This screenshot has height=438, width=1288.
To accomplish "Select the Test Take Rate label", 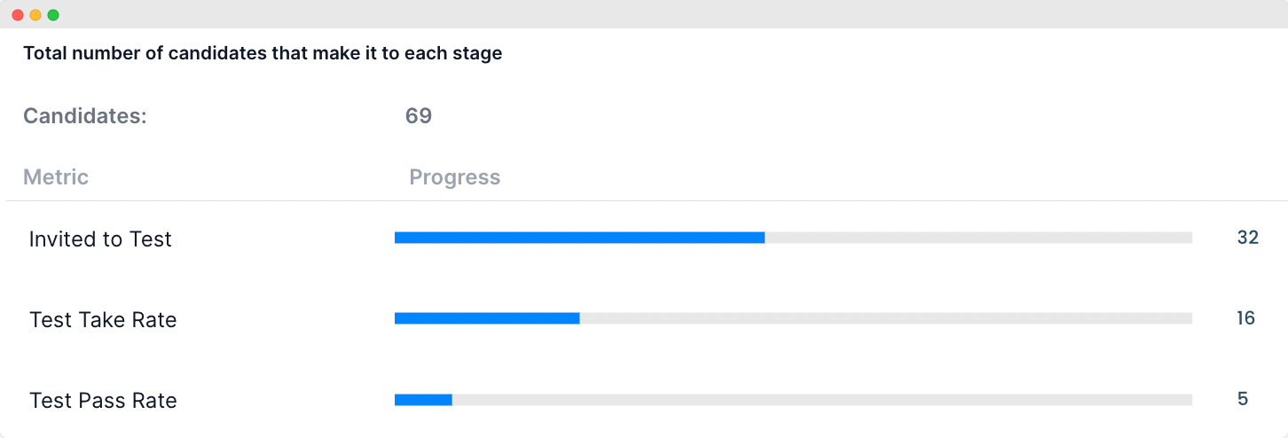I will tap(103, 320).
